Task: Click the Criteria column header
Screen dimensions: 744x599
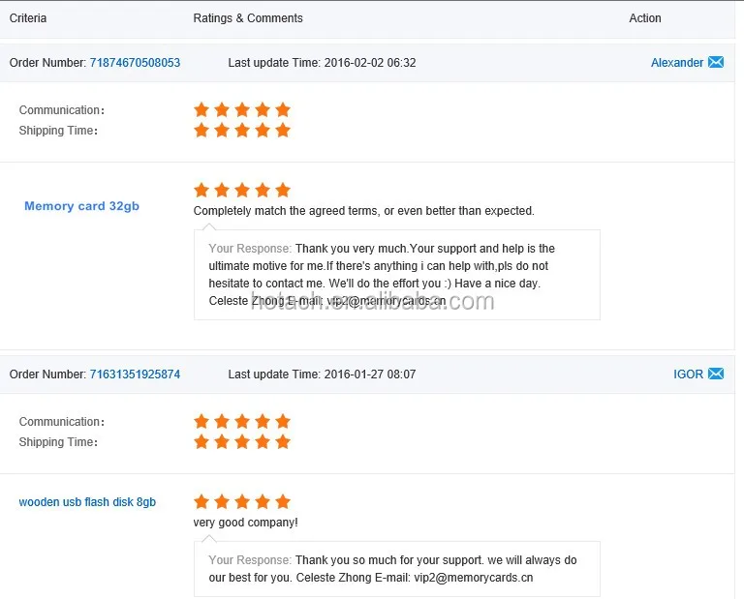Action: tap(28, 18)
